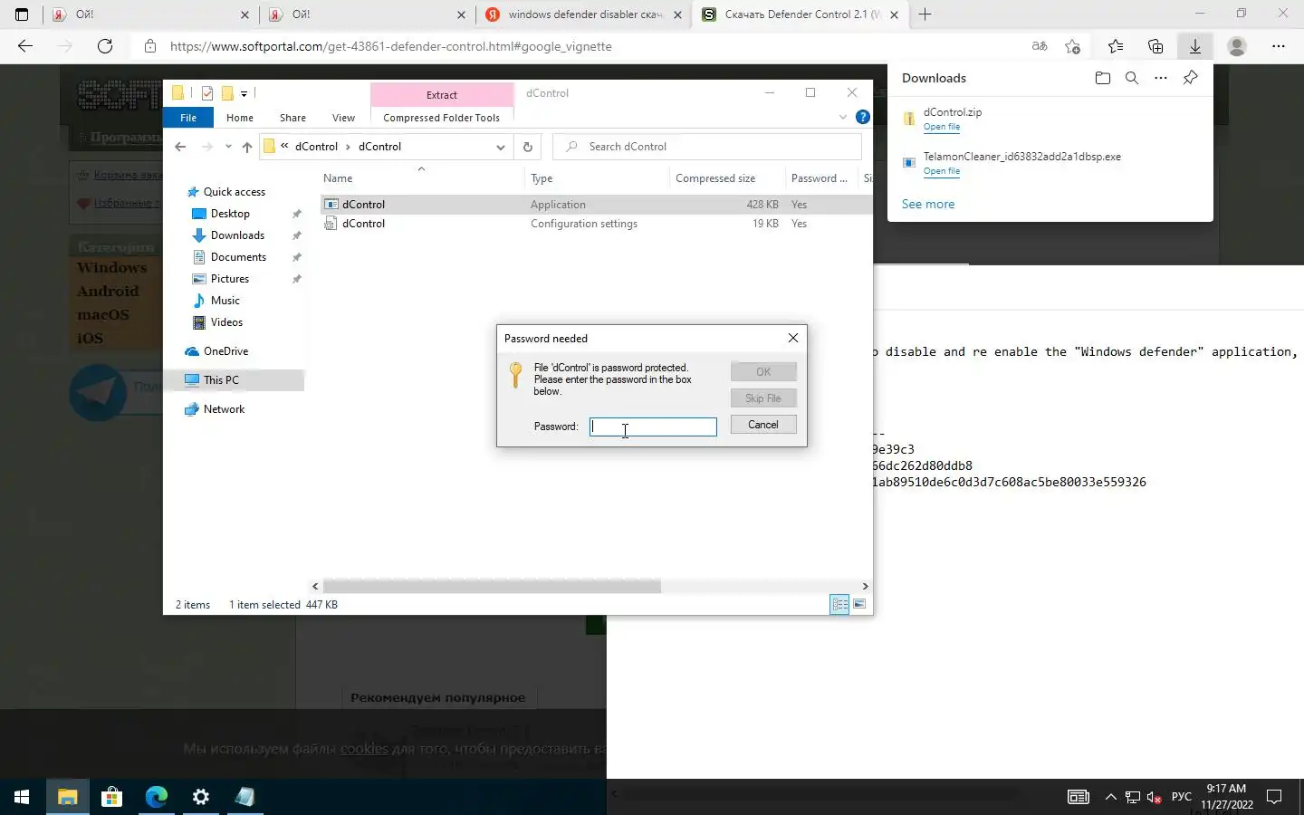Image resolution: width=1304 pixels, height=815 pixels.
Task: Focus the Password input field
Action: pos(653,427)
